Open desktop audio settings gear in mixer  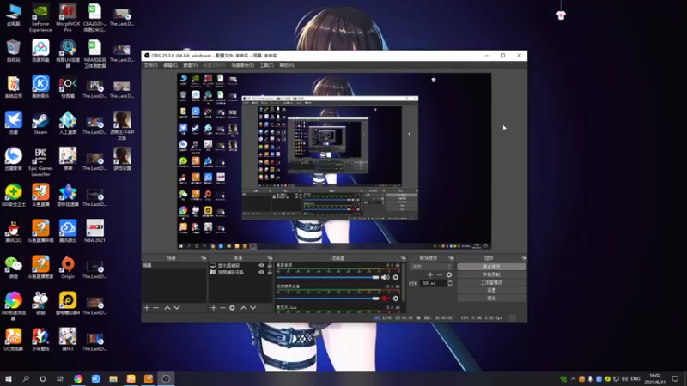pyautogui.click(x=396, y=277)
